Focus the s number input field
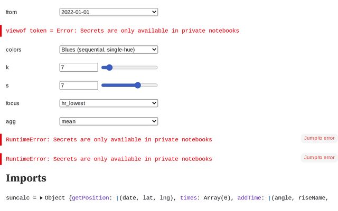This screenshot has height=211, width=338. [x=79, y=85]
